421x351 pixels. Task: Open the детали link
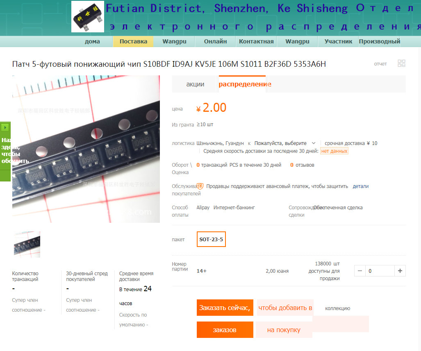360,186
